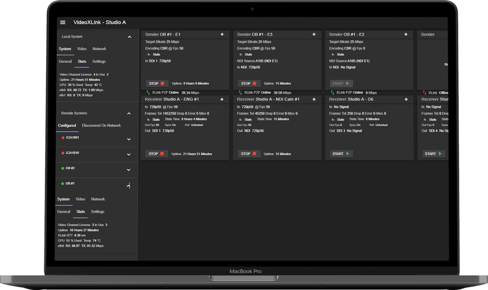Open settings gear on Receiver Studio A - D6
The image size is (488, 290).
(406, 99)
